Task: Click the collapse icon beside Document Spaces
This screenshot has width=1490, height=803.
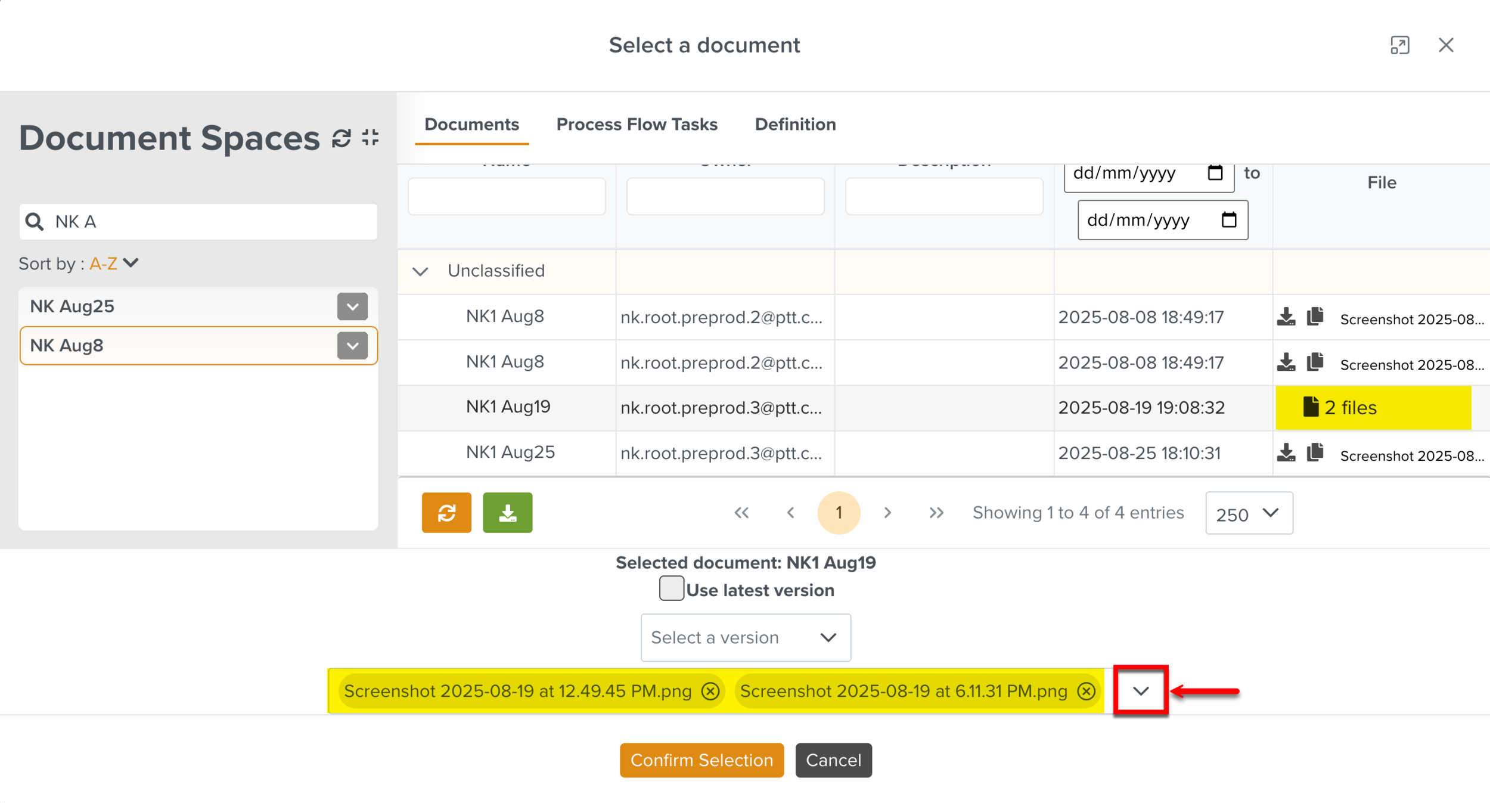Action: [x=371, y=138]
